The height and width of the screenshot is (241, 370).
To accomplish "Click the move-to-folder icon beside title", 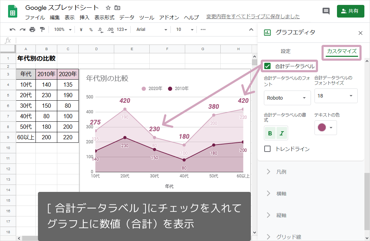I will (x=117, y=8).
